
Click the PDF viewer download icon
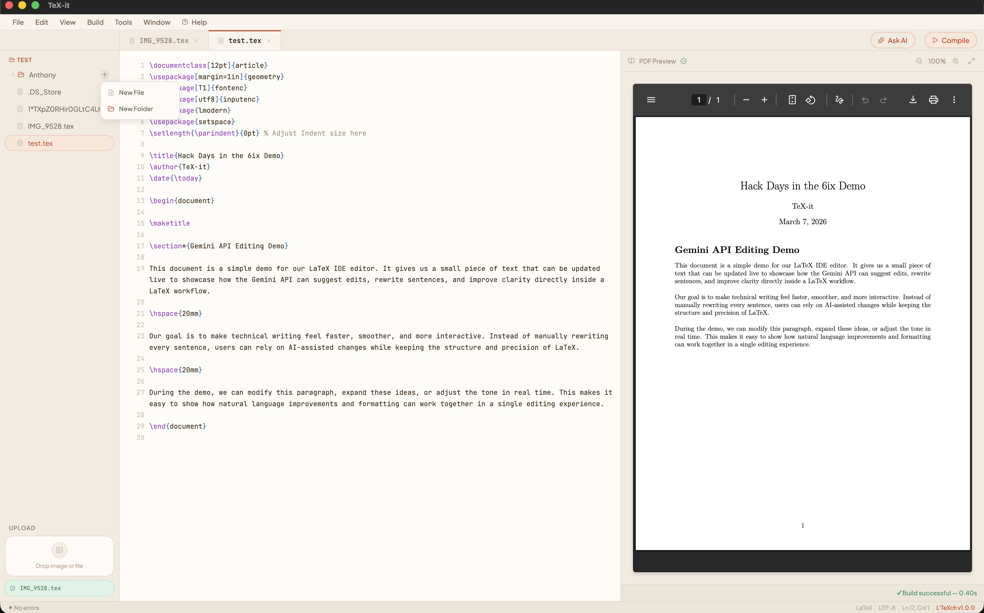[x=913, y=100]
